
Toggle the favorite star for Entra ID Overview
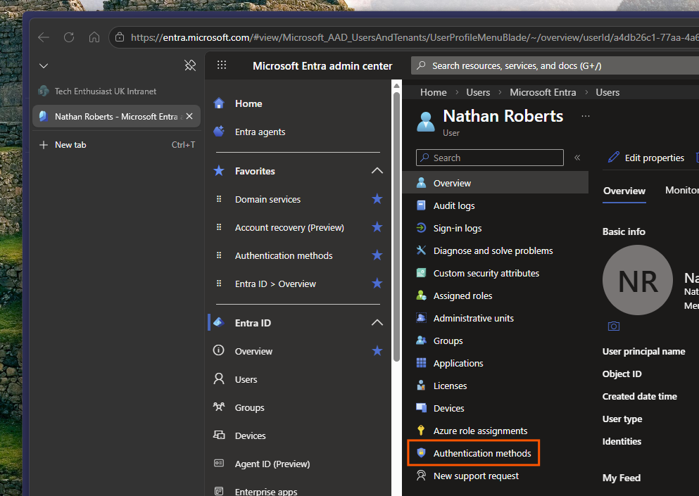377,351
